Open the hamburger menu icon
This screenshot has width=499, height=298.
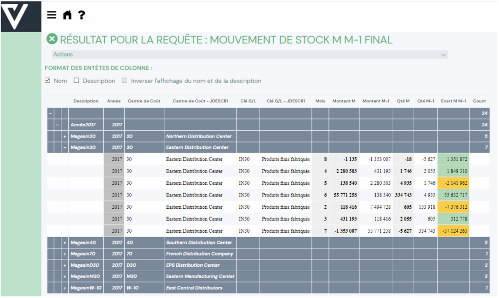click(52, 15)
